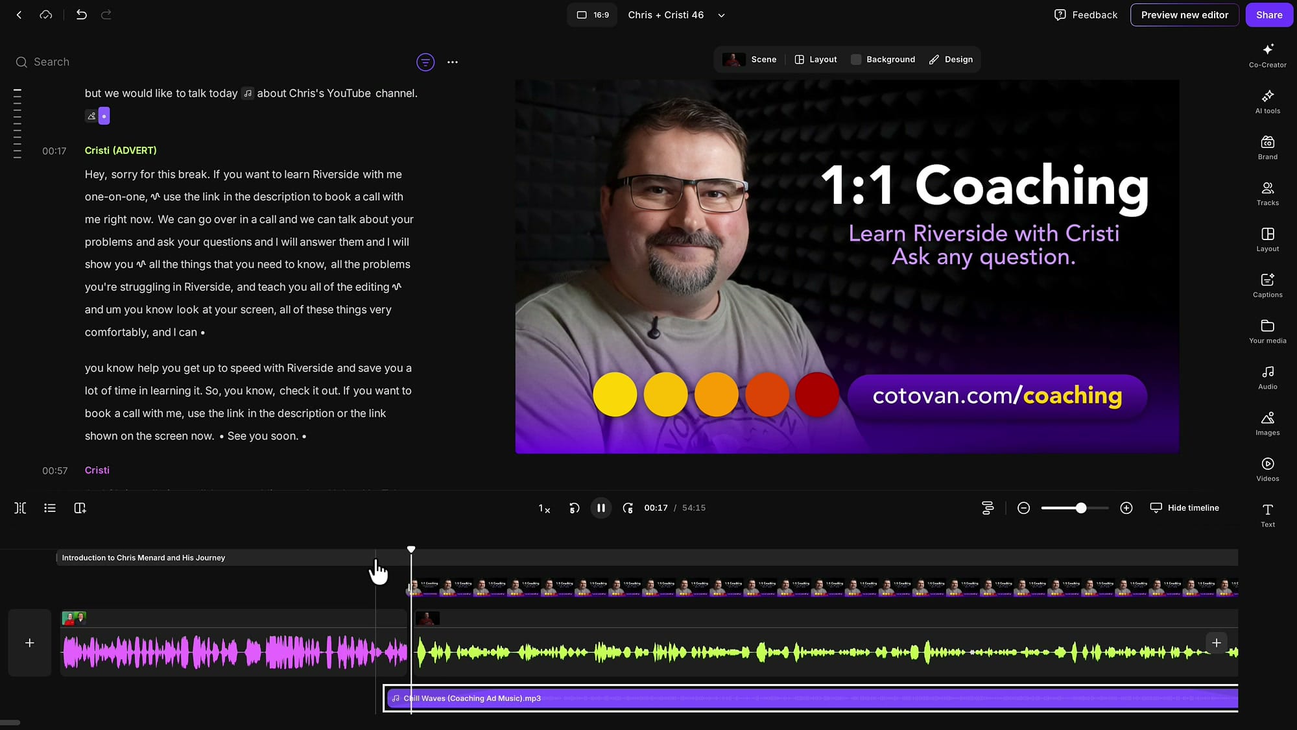Click the transcript mini-map scroll indicator
Image resolution: width=1297 pixels, height=730 pixels.
pos(18,123)
